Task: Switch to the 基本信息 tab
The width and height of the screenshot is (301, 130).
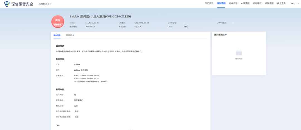Action: tap(57, 35)
